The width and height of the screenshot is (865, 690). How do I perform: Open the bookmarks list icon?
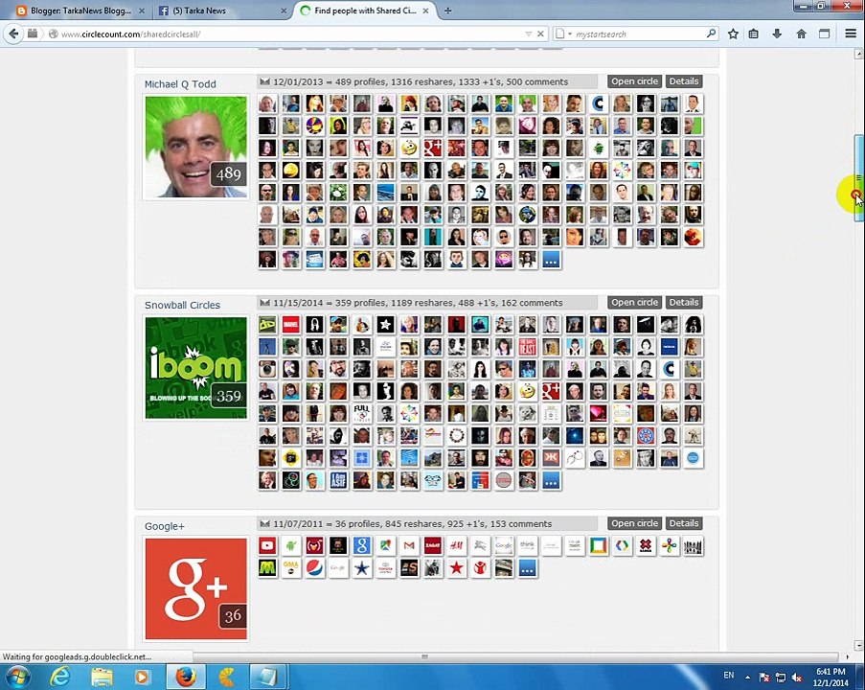pyautogui.click(x=754, y=34)
